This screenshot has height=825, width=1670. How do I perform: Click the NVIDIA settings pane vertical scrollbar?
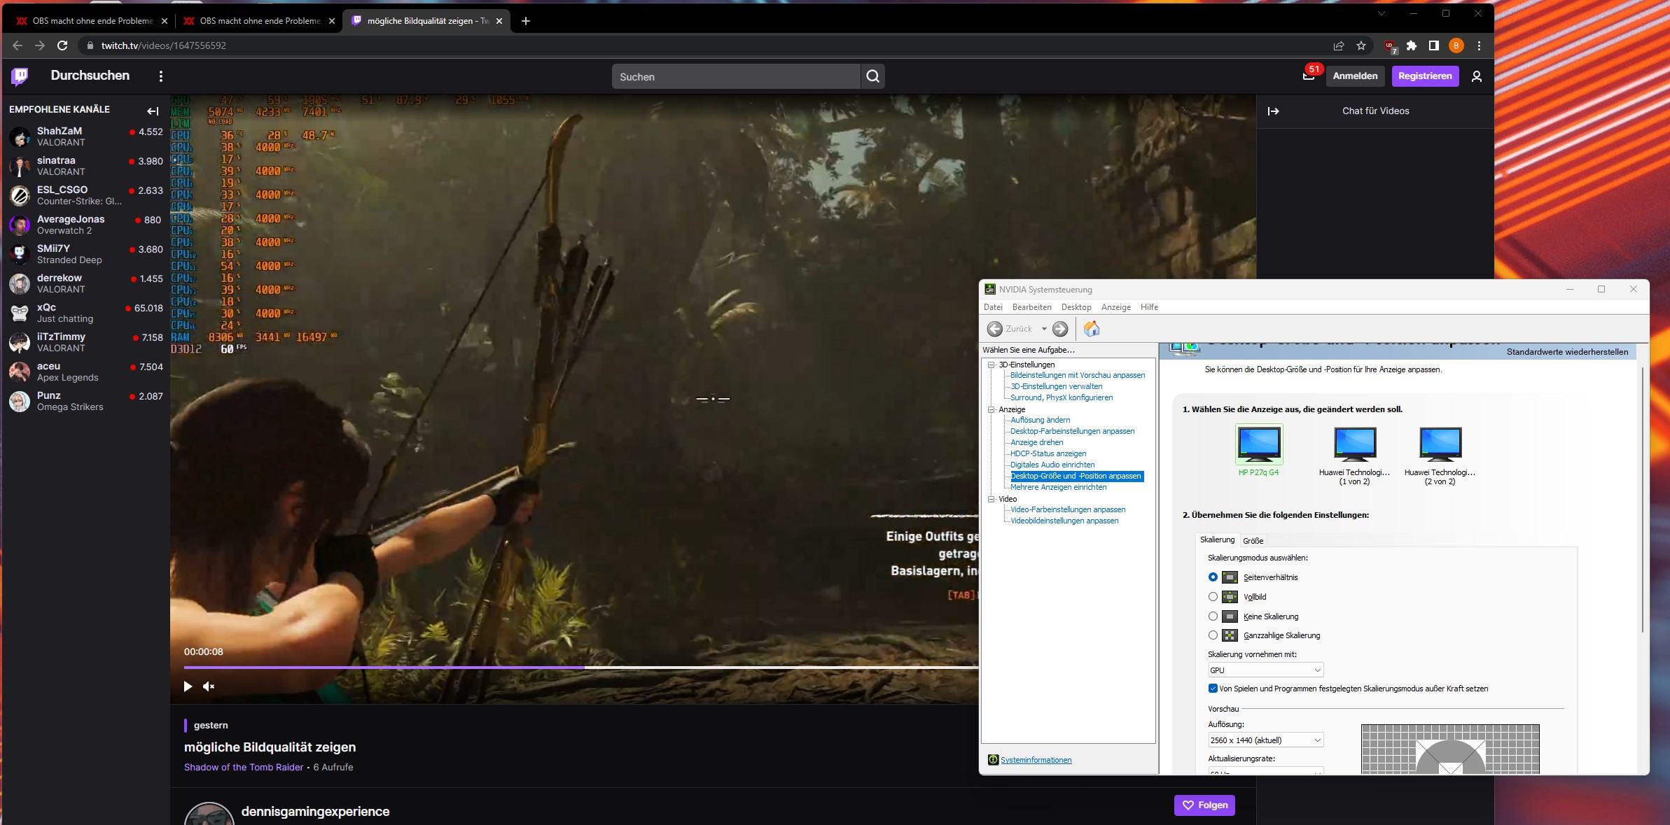[x=1642, y=500]
